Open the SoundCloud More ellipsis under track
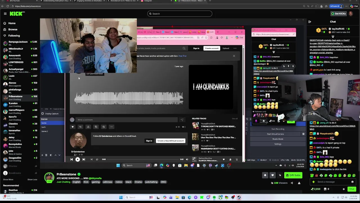Image resolution: width=360 pixels, height=203 pixels. 111,127
